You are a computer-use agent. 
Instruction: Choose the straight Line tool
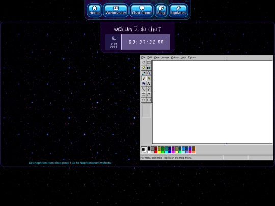tap(143, 89)
